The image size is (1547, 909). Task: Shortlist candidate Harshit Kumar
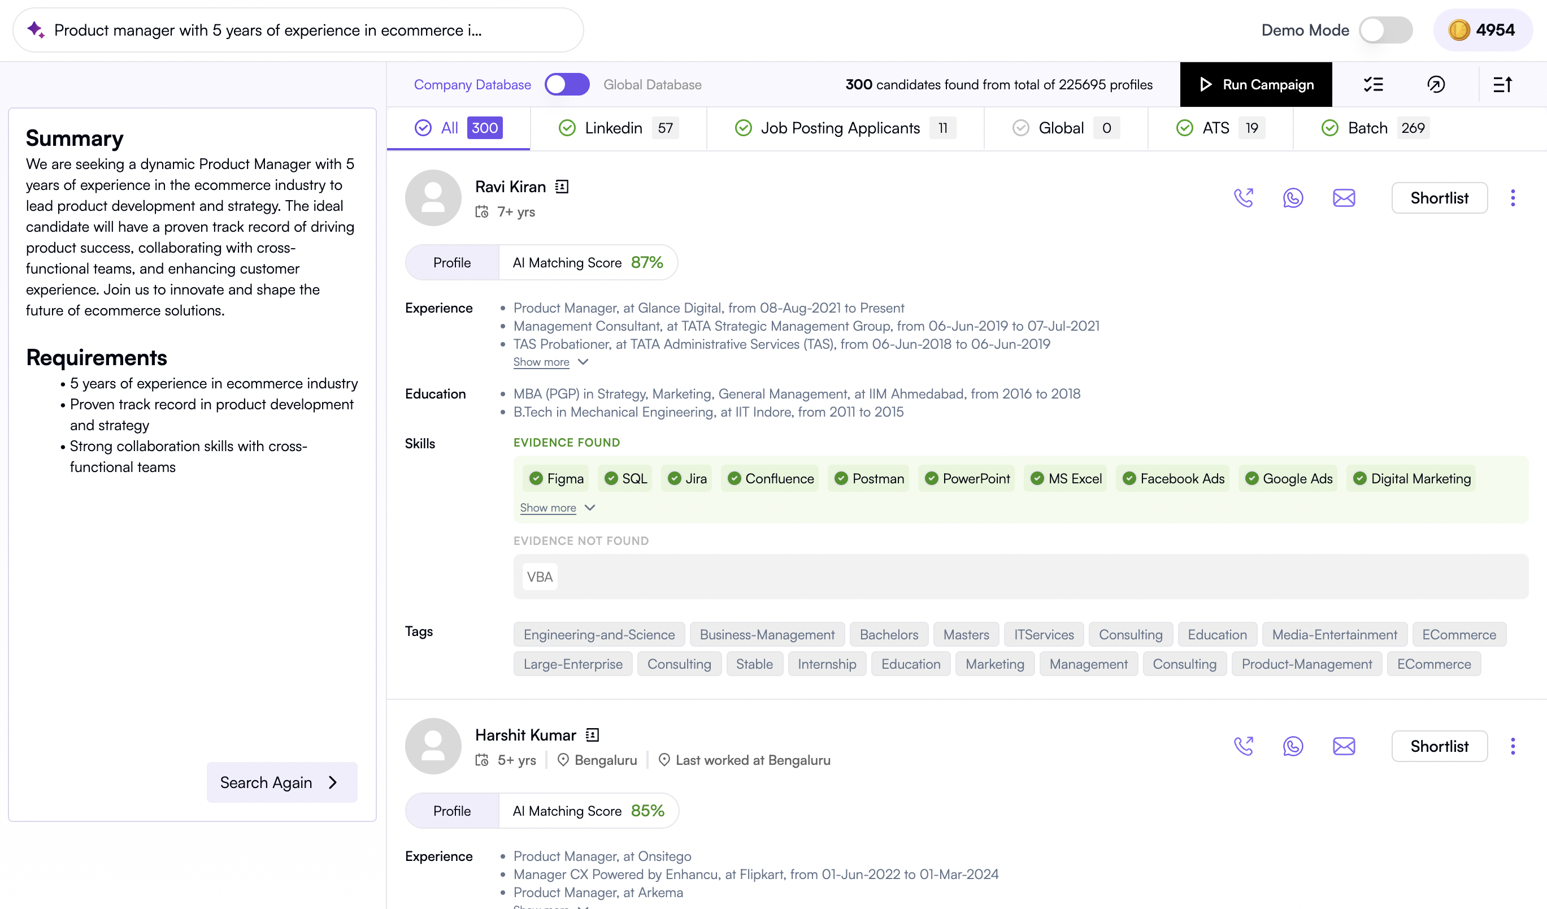(1439, 746)
